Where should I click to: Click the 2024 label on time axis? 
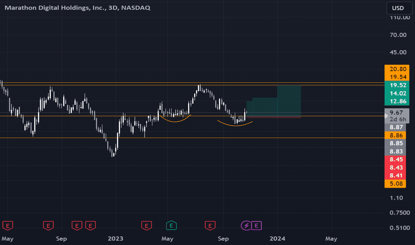point(277,239)
